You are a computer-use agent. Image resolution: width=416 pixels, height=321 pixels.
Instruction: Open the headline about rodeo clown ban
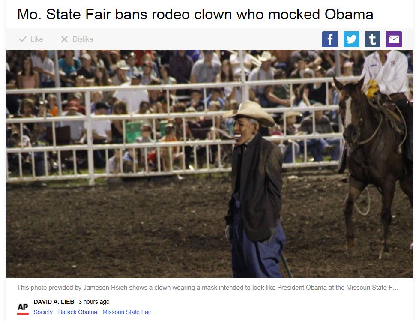(x=195, y=14)
